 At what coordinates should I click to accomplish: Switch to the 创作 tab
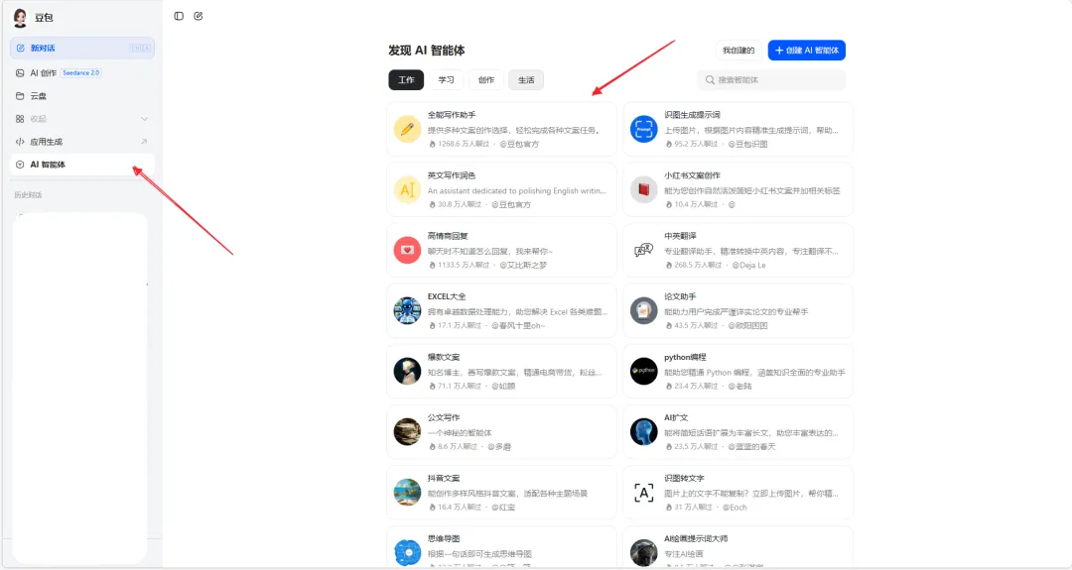[486, 80]
